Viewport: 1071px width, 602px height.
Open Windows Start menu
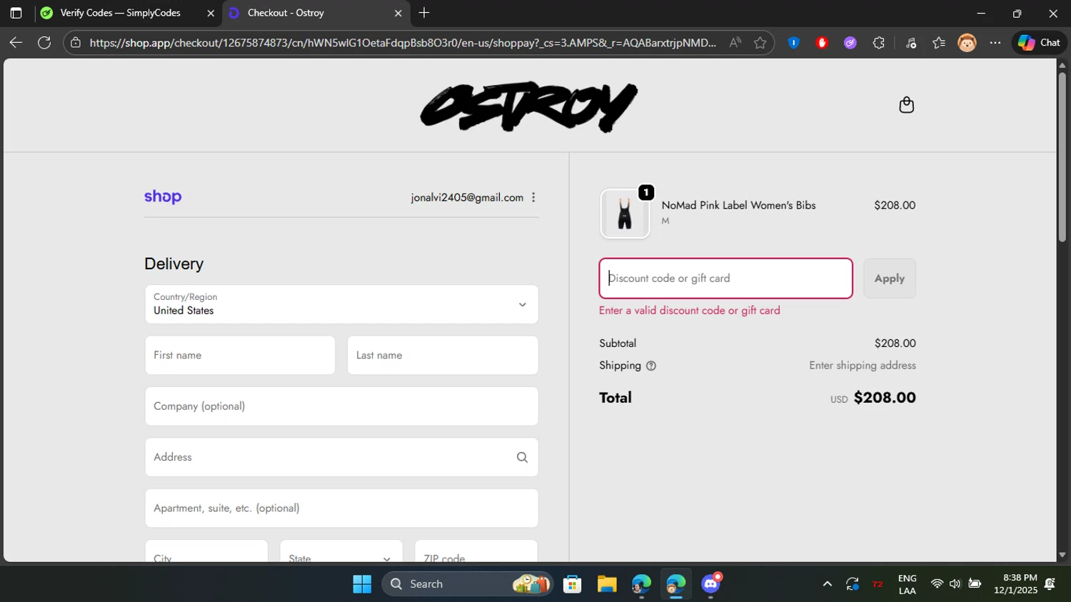coord(362,584)
